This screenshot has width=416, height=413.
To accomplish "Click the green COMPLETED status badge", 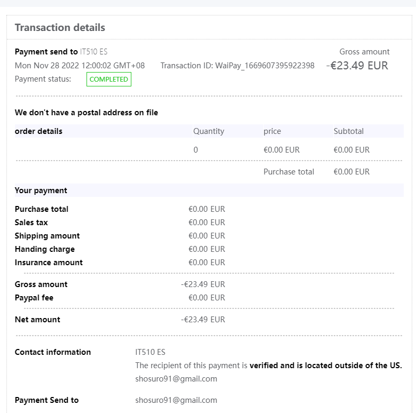I will [109, 80].
